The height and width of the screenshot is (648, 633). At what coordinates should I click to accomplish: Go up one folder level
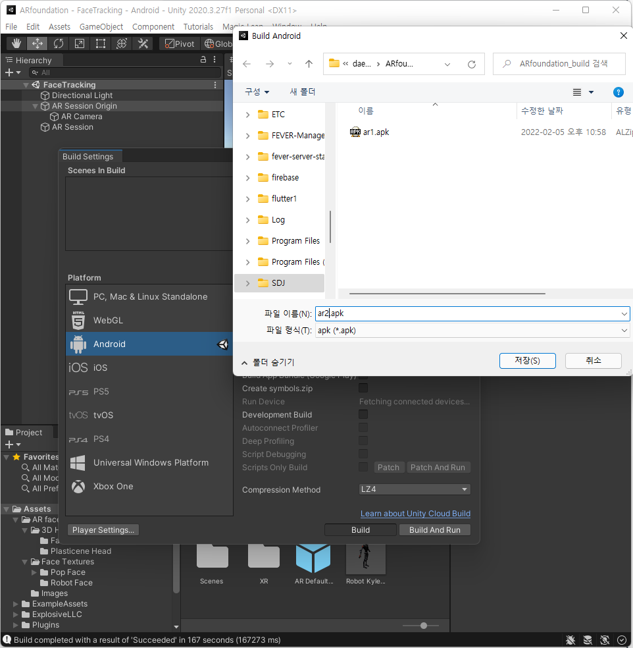[x=309, y=64]
